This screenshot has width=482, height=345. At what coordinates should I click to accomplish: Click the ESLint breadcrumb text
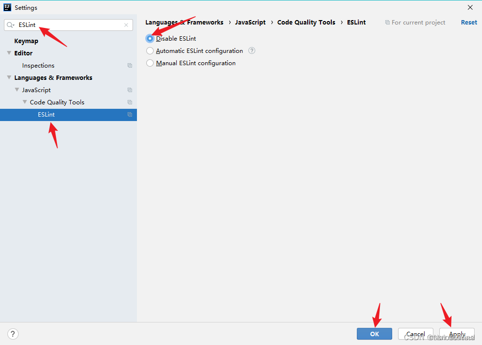click(x=356, y=23)
